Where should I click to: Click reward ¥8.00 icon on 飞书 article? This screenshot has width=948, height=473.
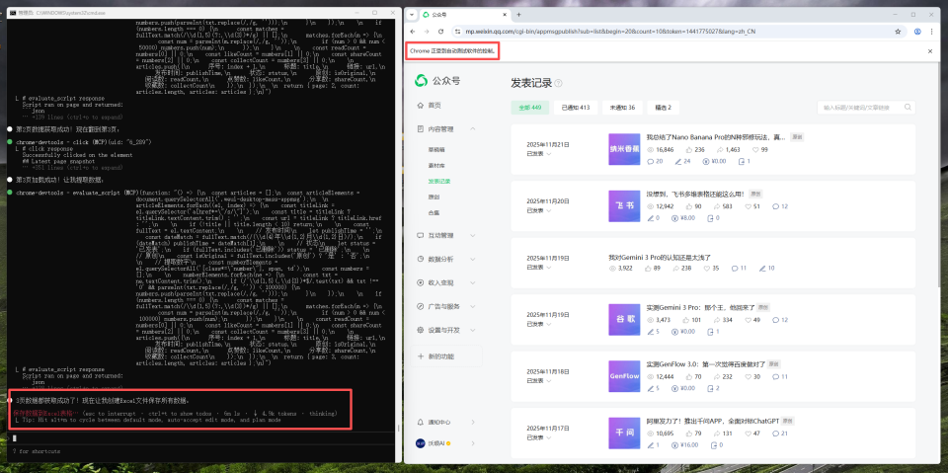click(674, 218)
